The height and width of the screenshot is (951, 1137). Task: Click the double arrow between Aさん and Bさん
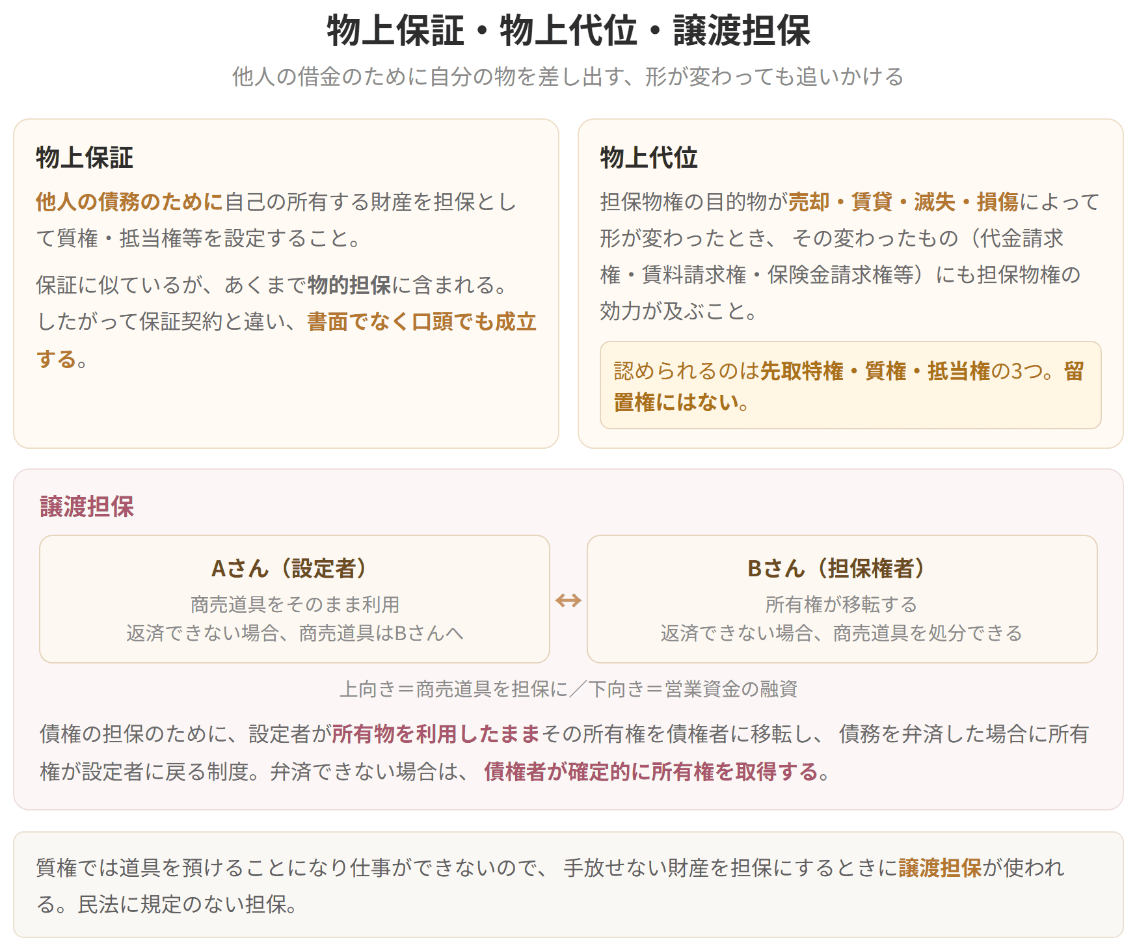pyautogui.click(x=568, y=600)
